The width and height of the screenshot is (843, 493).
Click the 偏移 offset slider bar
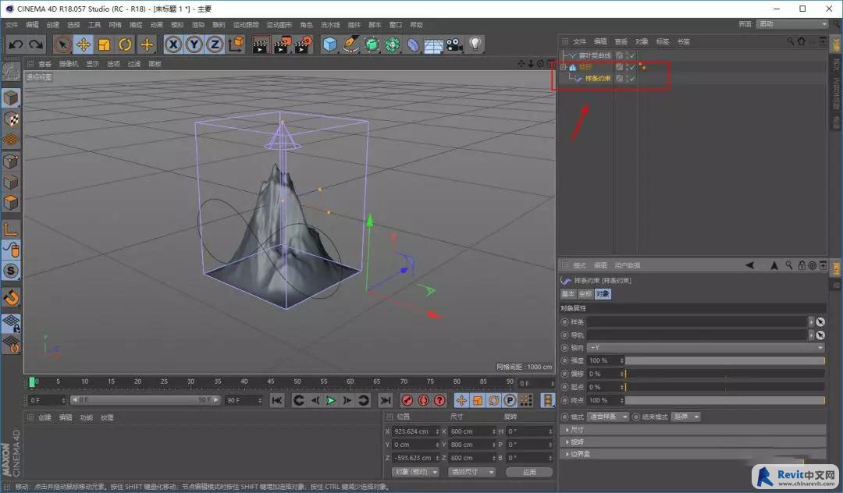(x=725, y=374)
